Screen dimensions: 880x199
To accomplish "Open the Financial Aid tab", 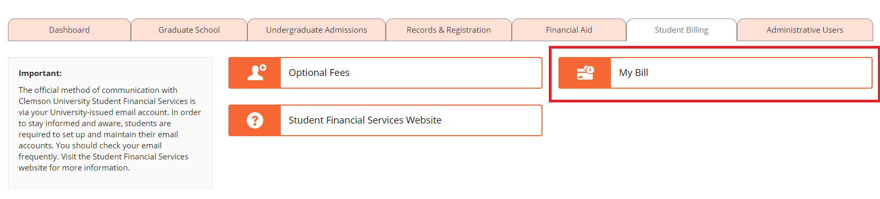I will (569, 30).
